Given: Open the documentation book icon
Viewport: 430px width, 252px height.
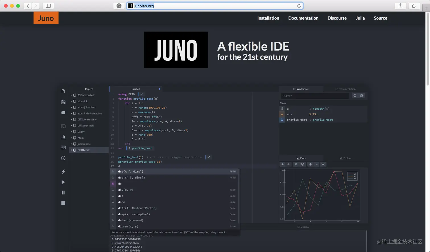Looking at the screenshot, I should [63, 147].
